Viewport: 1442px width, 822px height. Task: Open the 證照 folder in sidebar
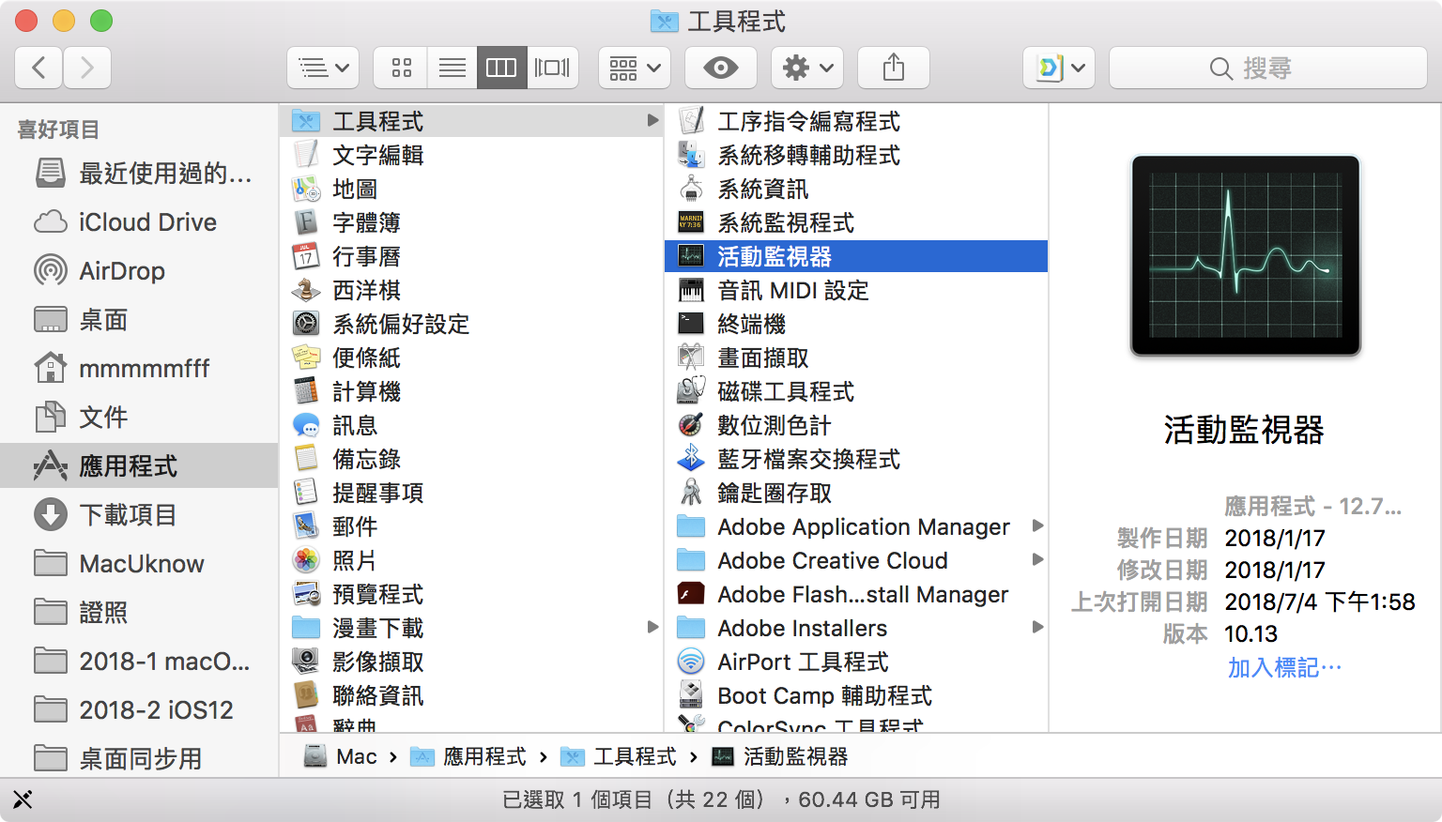pyautogui.click(x=139, y=613)
